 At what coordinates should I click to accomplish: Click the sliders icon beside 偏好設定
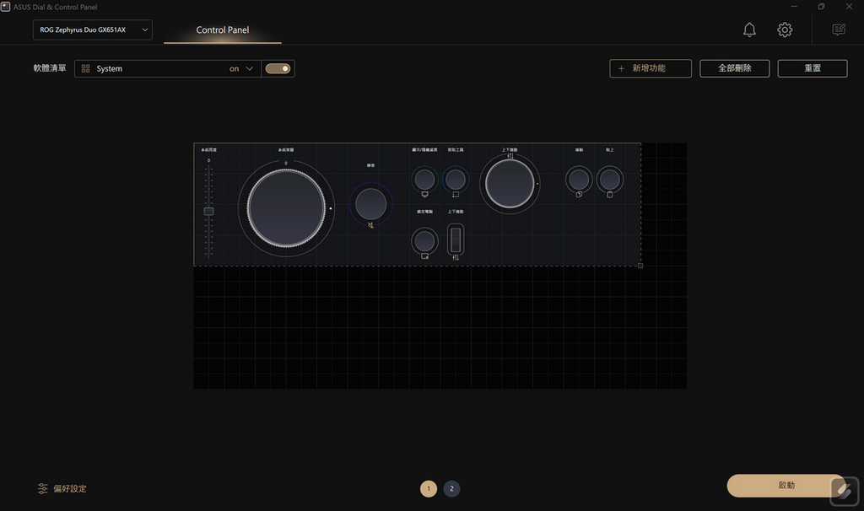43,488
